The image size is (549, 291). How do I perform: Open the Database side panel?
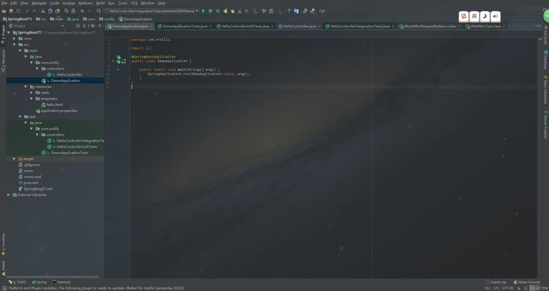546,60
